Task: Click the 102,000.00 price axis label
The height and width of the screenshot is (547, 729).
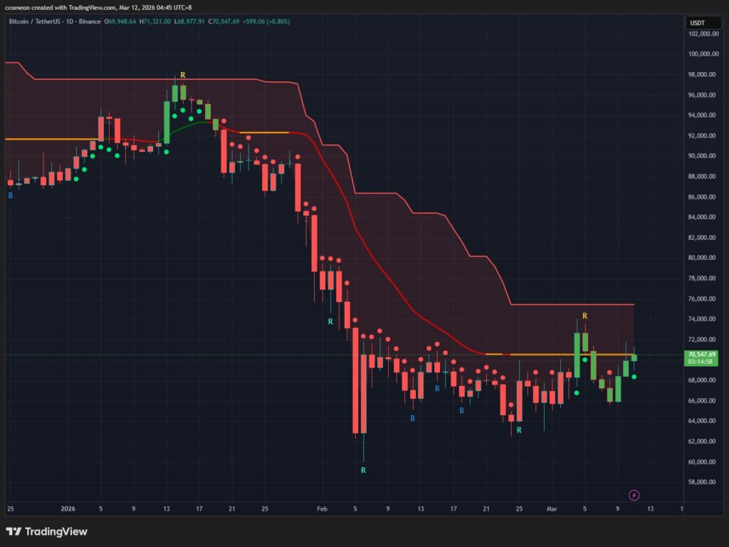Action: tap(703, 34)
